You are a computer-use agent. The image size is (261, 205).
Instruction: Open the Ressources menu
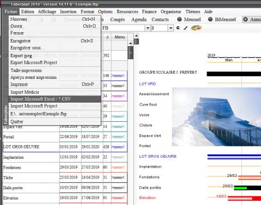(x=127, y=11)
